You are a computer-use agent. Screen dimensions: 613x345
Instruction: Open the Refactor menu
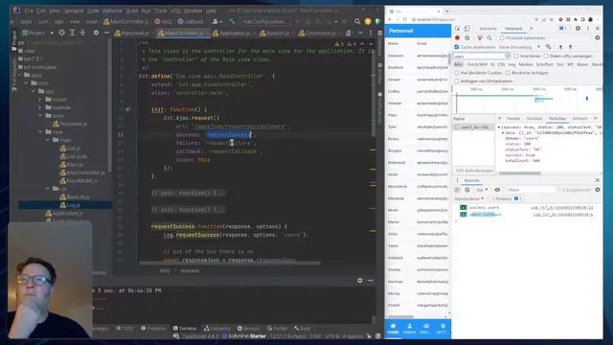(112, 11)
